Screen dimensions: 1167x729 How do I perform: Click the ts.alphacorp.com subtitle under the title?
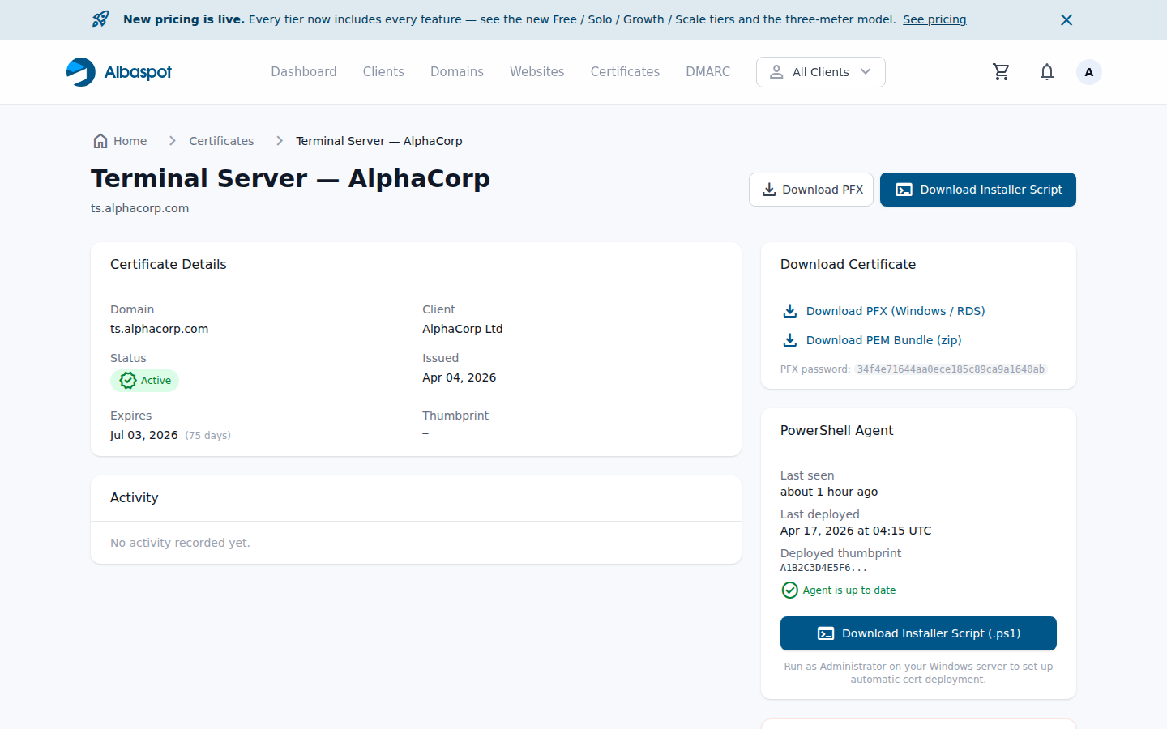140,208
